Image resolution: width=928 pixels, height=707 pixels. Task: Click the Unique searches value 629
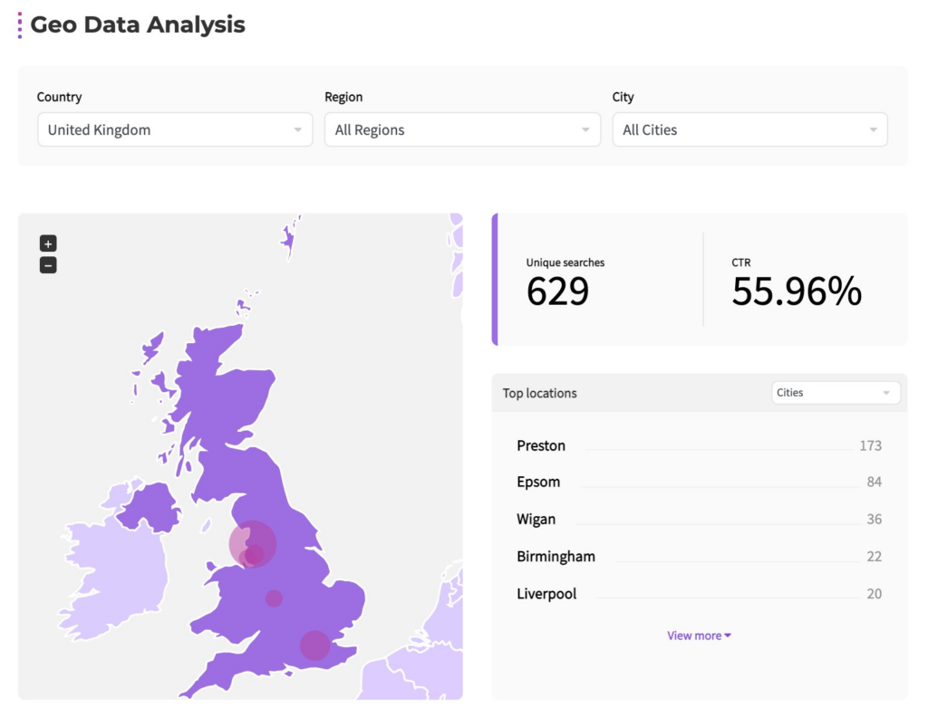(557, 292)
